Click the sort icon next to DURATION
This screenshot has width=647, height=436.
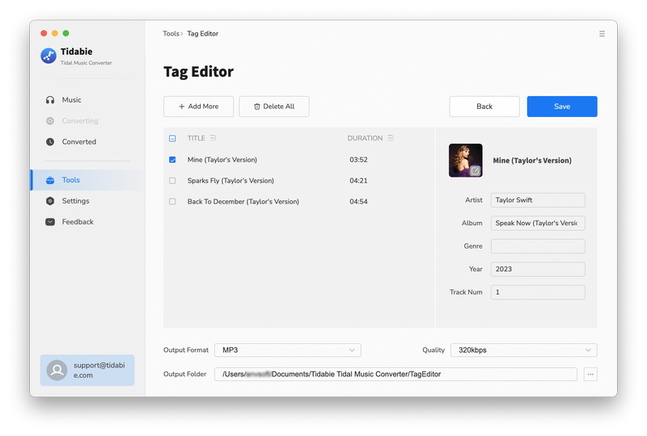pyautogui.click(x=391, y=137)
